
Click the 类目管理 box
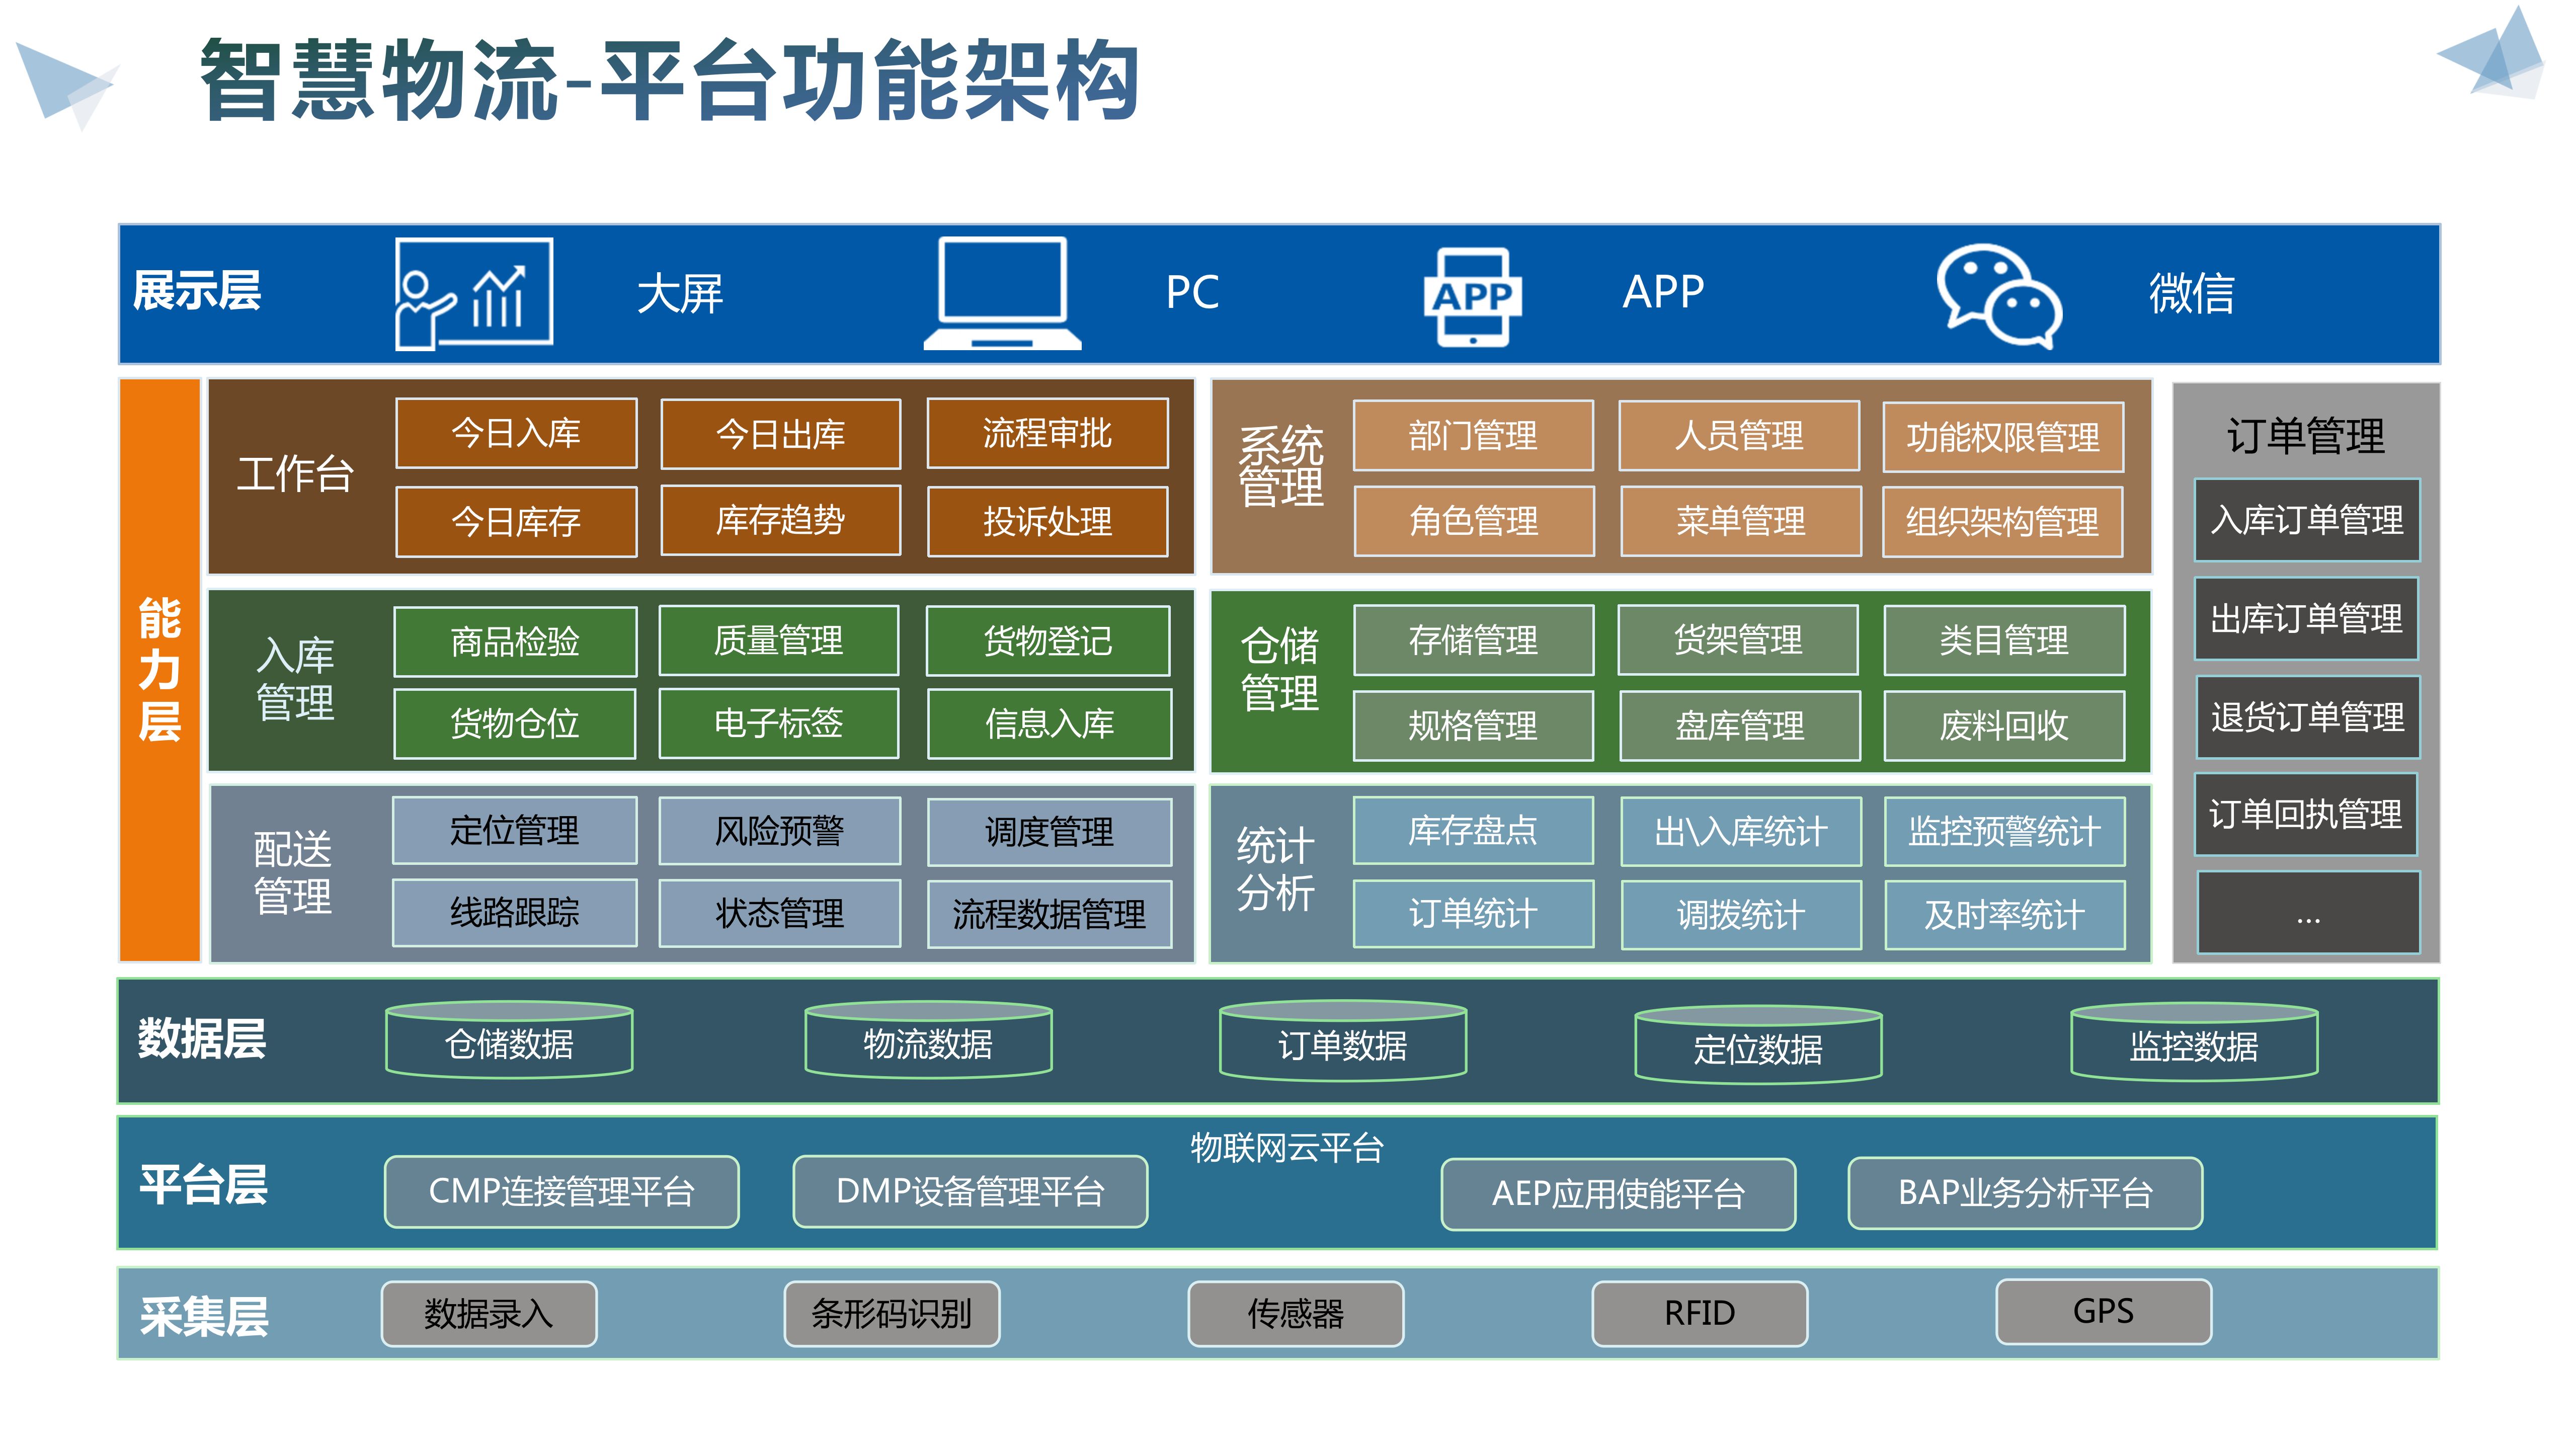click(2004, 640)
